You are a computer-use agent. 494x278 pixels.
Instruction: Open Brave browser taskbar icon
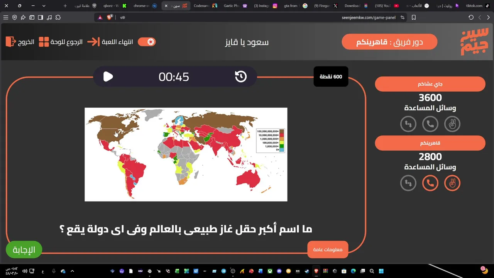[x=316, y=271]
